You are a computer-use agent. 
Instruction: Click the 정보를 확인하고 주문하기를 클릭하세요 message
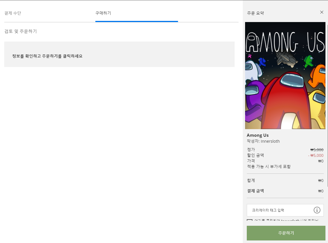coord(47,56)
